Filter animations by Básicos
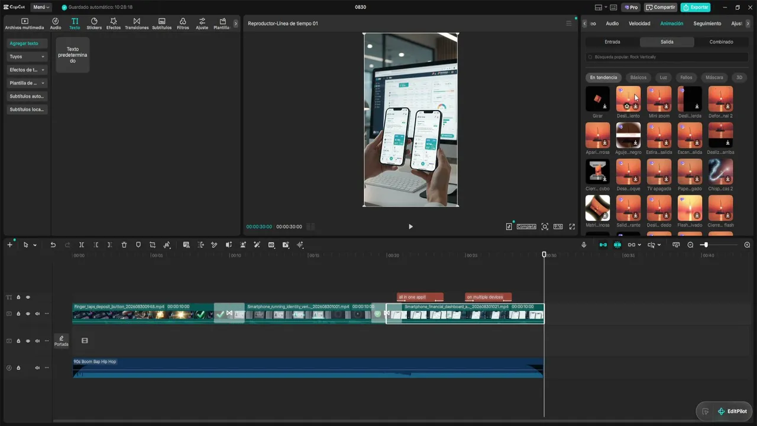This screenshot has width=757, height=426. (638, 78)
